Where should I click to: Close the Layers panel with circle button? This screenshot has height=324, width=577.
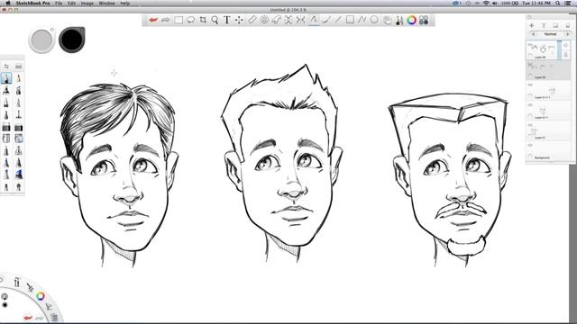[x=529, y=17]
